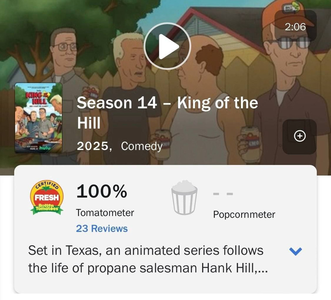Select the gray popcorn bucket icon
The image size is (331, 300).
point(184,197)
